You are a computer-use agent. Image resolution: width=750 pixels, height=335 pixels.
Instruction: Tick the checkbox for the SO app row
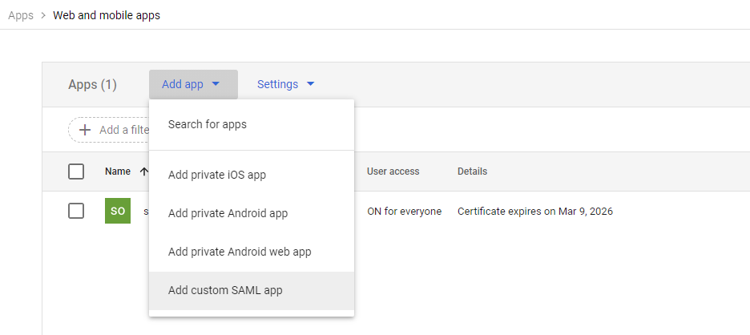(x=76, y=211)
